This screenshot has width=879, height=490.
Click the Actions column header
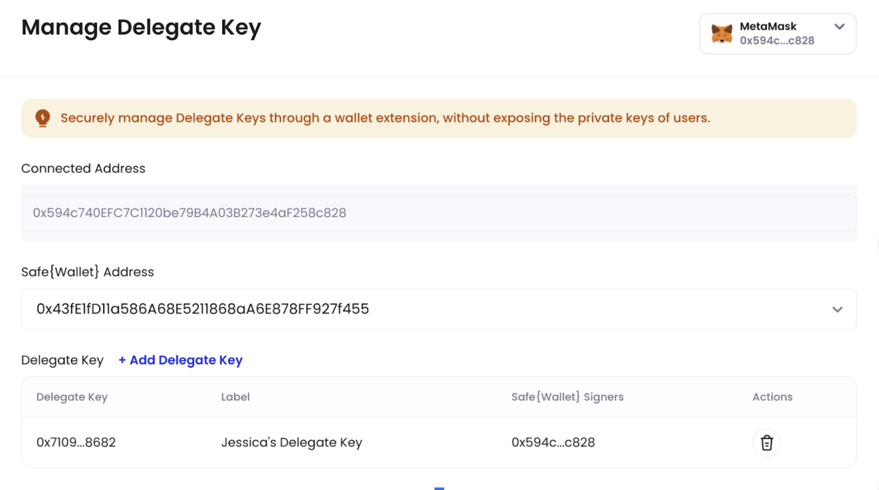[x=772, y=397]
